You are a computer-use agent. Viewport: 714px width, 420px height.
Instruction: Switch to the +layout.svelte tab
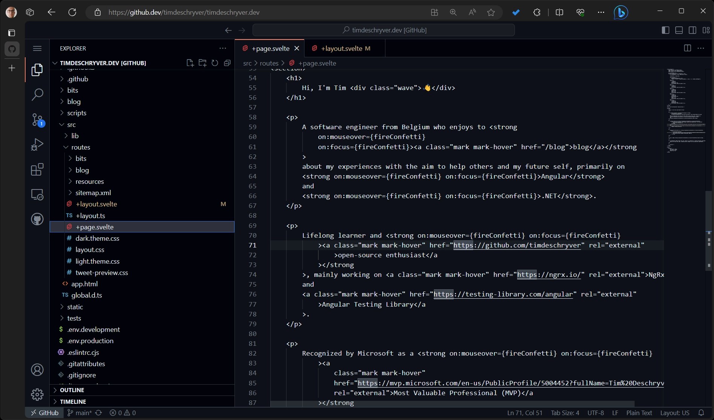[341, 48]
